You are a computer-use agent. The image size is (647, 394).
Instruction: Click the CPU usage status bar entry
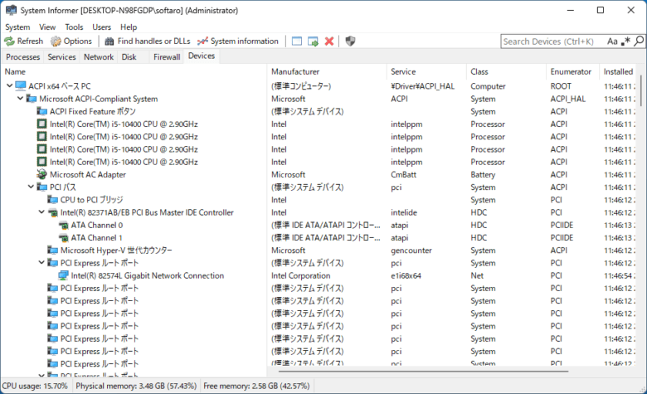[35, 387]
